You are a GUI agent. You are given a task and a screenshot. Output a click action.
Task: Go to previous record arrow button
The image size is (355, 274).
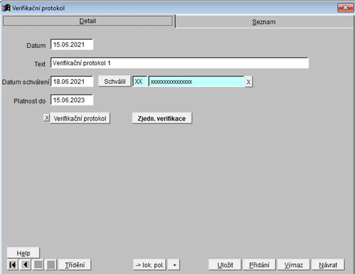click(26, 265)
